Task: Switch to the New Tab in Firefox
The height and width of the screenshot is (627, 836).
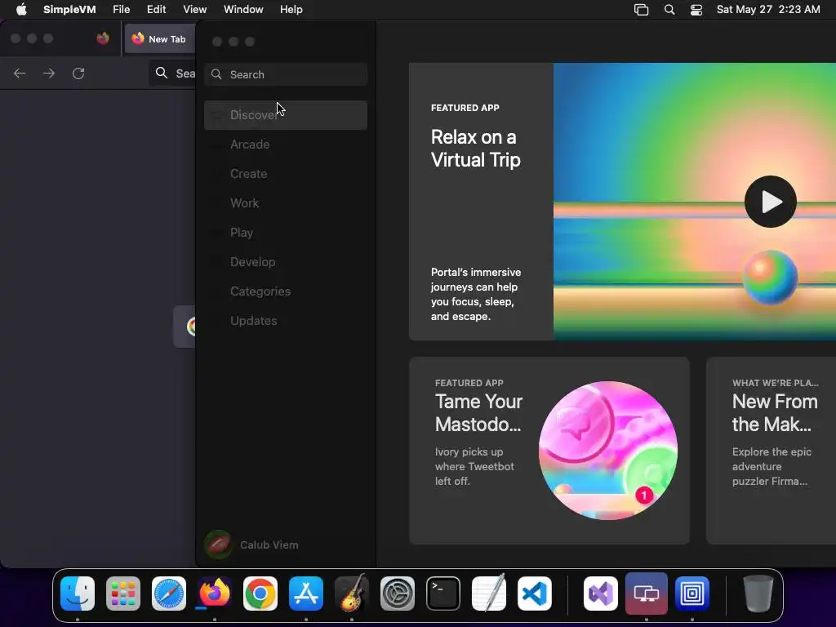Action: 160,39
